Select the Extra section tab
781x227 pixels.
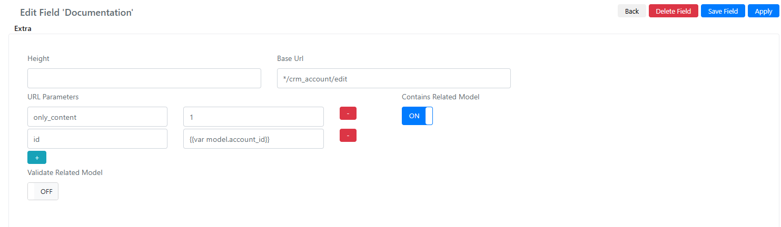[x=23, y=28]
